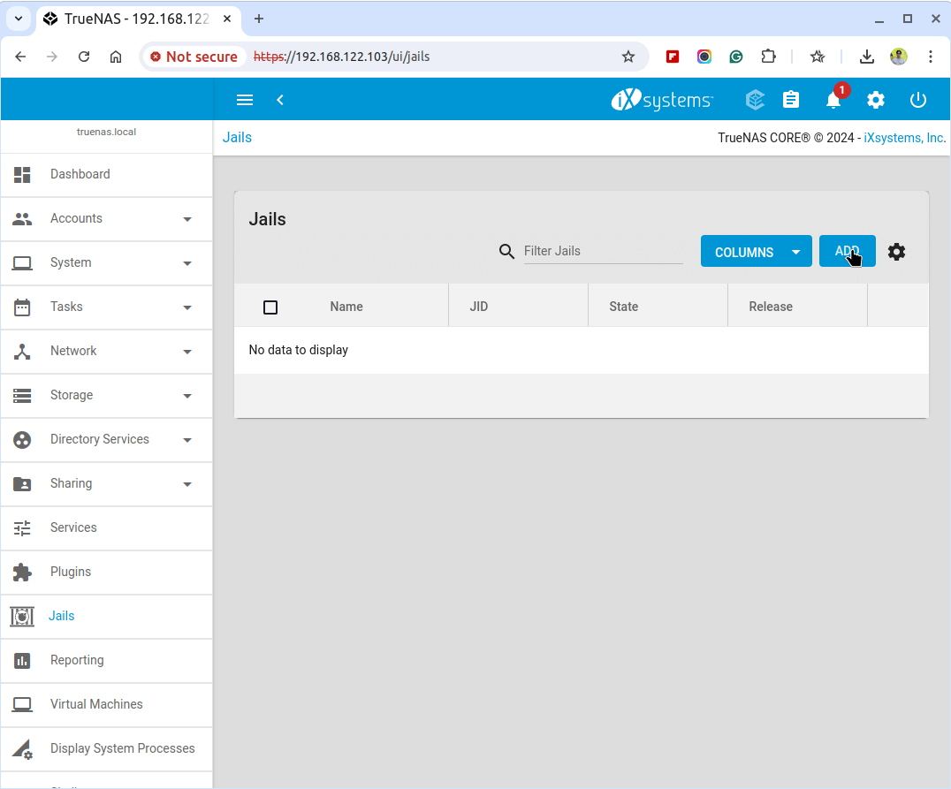
Task: Open a new browser tab
Action: 259,19
